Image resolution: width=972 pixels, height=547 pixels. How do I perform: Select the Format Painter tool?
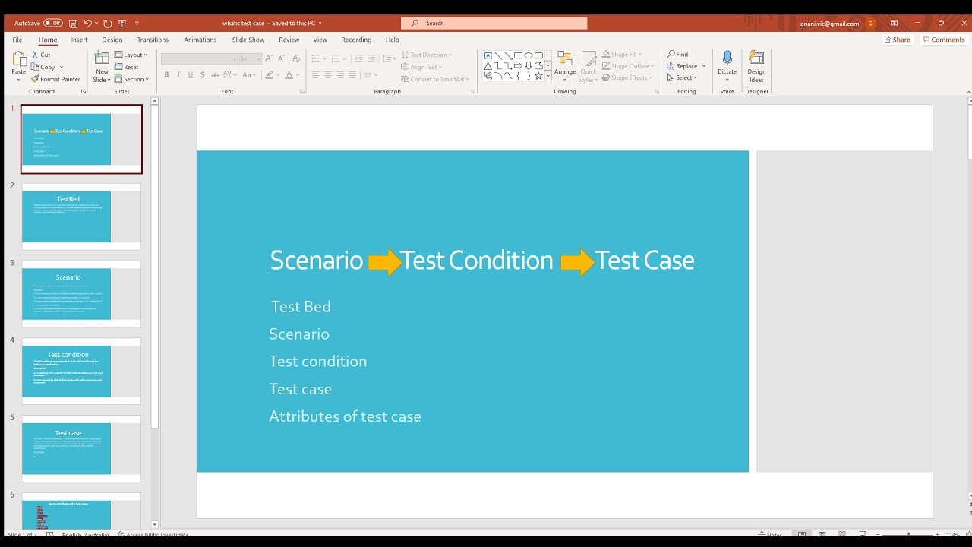55,79
